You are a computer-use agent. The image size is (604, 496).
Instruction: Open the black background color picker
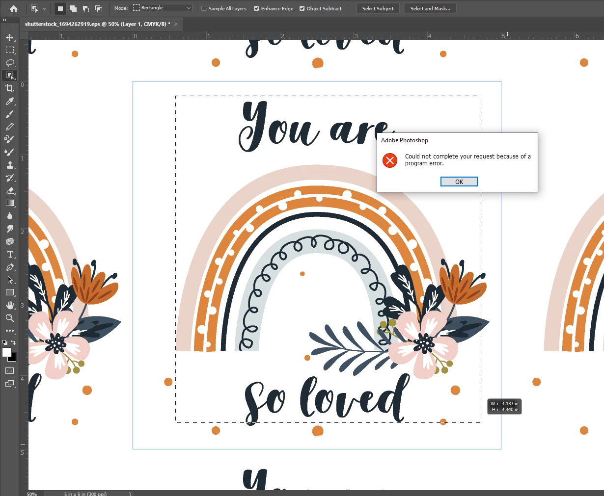click(13, 358)
